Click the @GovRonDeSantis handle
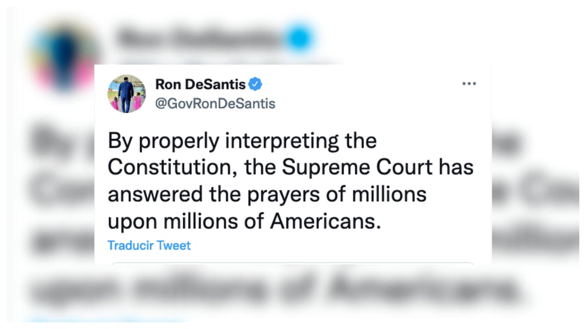Viewport: 586px width, 329px height. point(215,104)
